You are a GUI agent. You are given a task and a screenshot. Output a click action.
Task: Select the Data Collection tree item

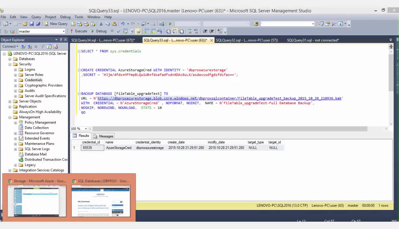coord(37,128)
